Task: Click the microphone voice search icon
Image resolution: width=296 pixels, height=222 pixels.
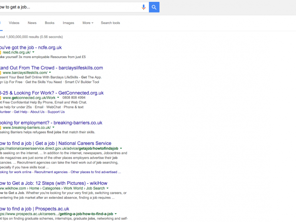Action: tap(144, 7)
